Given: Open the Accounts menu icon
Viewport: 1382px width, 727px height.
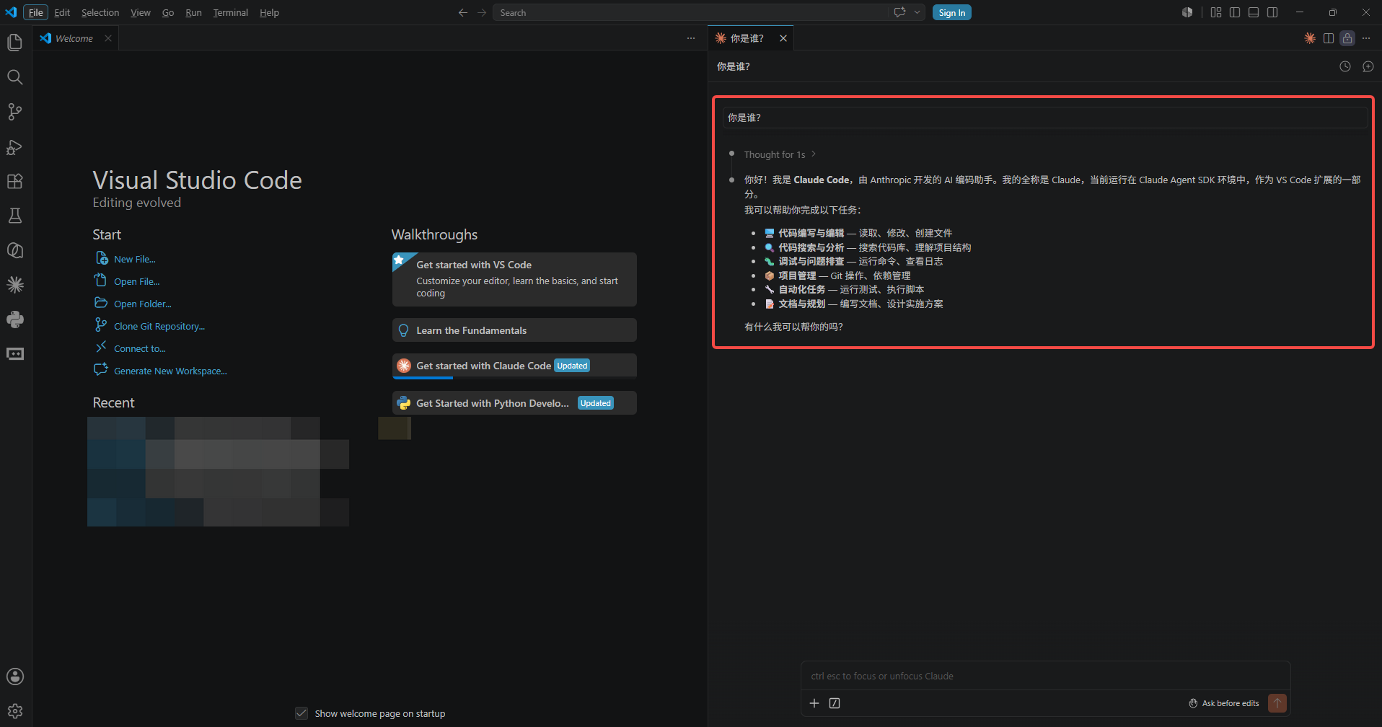Looking at the screenshot, I should point(15,677).
